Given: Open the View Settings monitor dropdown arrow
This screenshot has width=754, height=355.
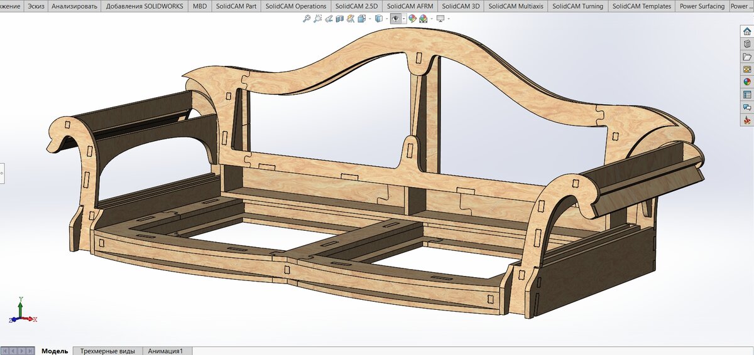Looking at the screenshot, I should [x=449, y=19].
